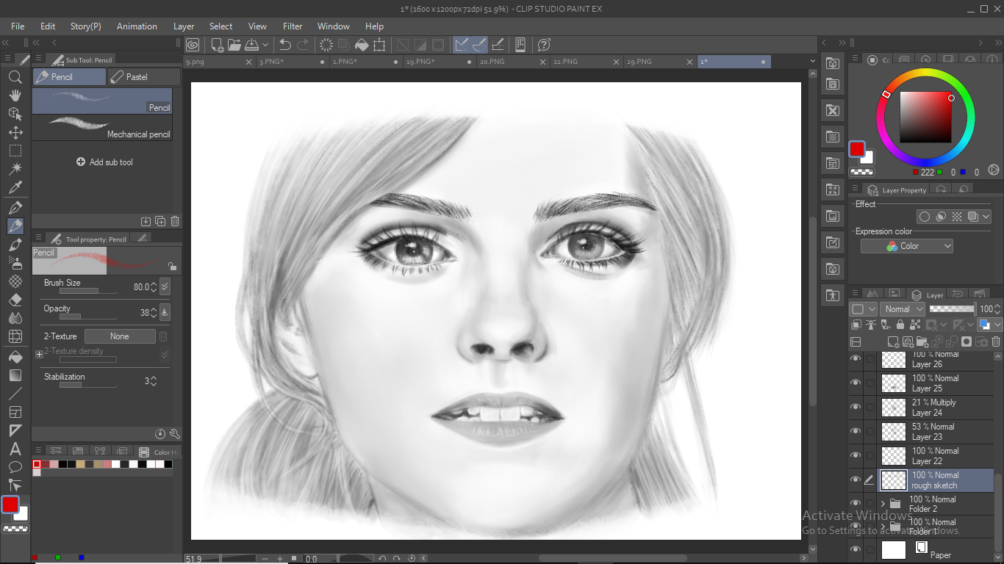
Task: Select the Eraser tool
Action: (x=15, y=300)
